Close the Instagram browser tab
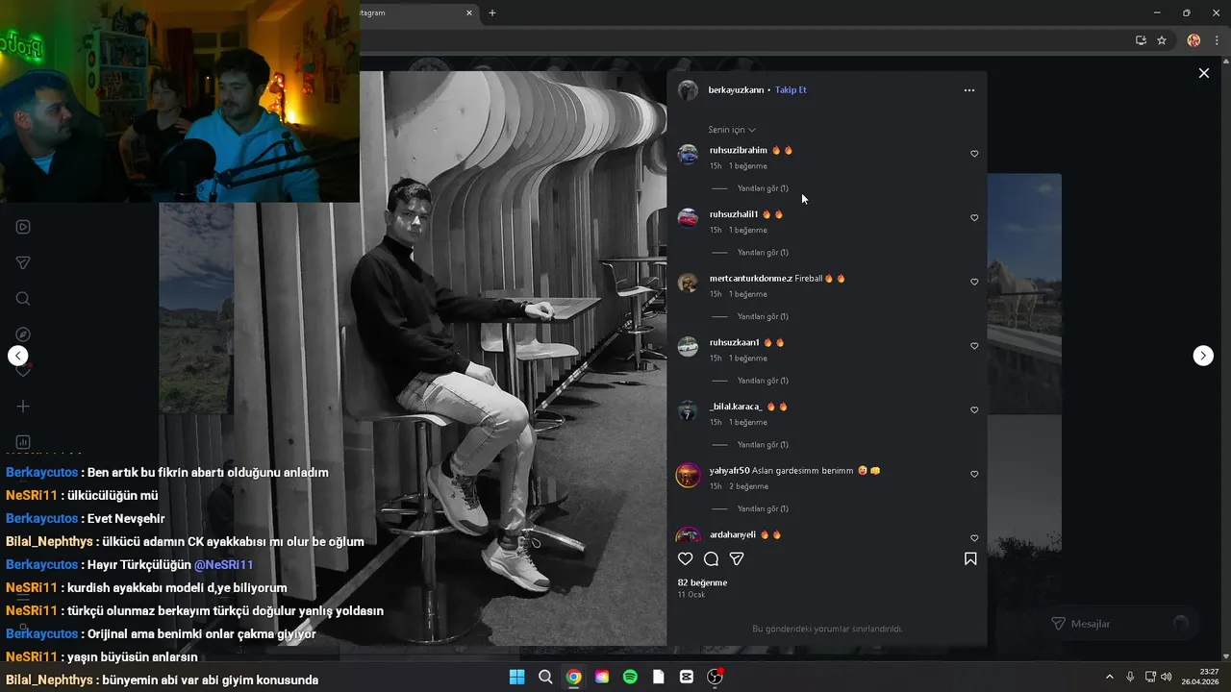Viewport: 1231px width, 692px height. pyautogui.click(x=469, y=12)
